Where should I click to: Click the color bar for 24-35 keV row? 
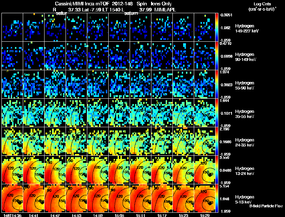pyautogui.click(x=217, y=141)
